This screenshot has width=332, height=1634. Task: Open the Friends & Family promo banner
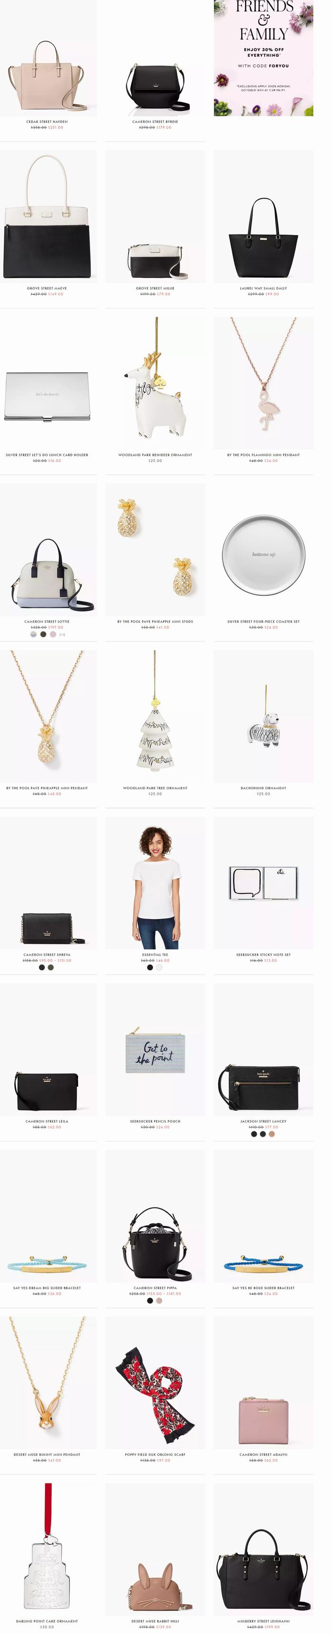coord(263,58)
